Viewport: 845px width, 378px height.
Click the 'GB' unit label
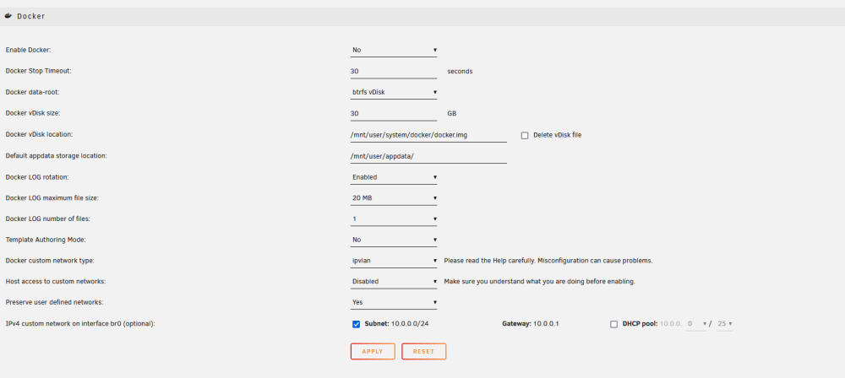point(452,114)
